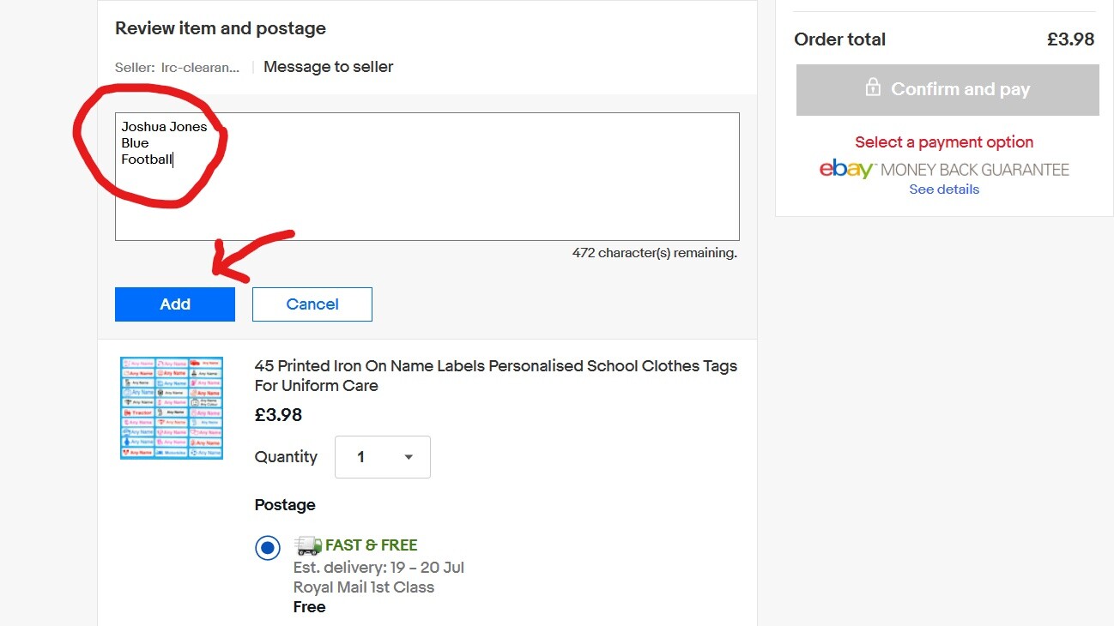
Task: Click the Cancel button
Action: click(x=312, y=304)
